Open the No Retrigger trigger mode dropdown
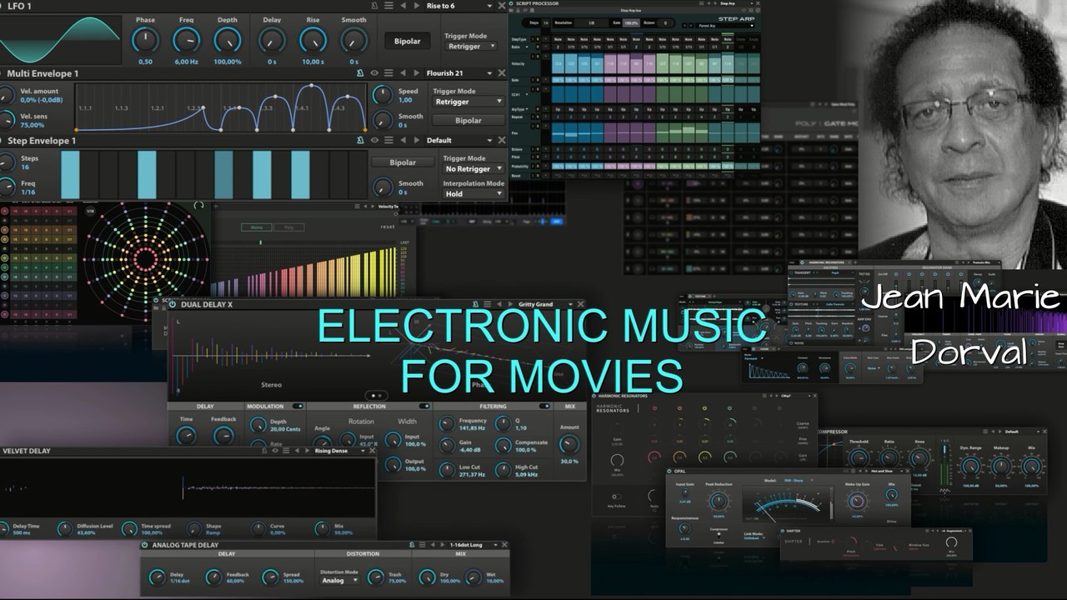This screenshot has width=1067, height=600. pos(473,169)
